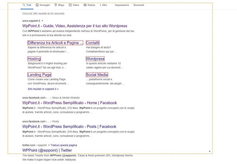Click the three-dot icon beside Altro

click(x=100, y=5)
